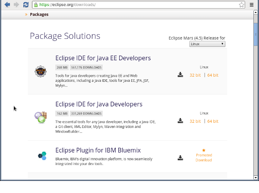Reload the page with the refresh icon
The height and width of the screenshot is (193, 259).
(x=26, y=5)
